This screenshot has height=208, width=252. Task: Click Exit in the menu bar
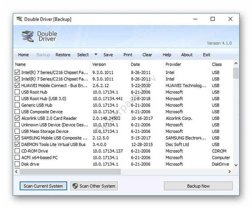coord(207,55)
